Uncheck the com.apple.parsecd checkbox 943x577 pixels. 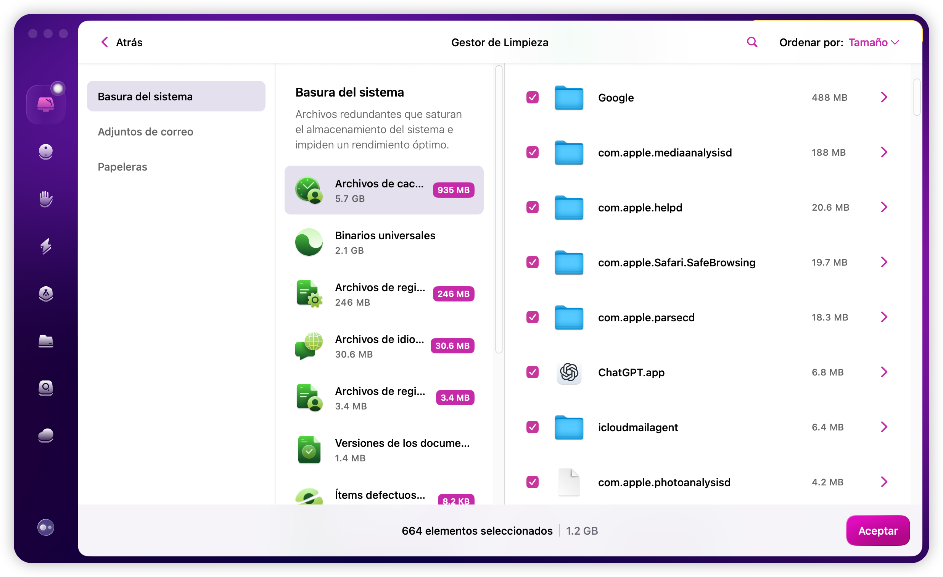point(532,317)
